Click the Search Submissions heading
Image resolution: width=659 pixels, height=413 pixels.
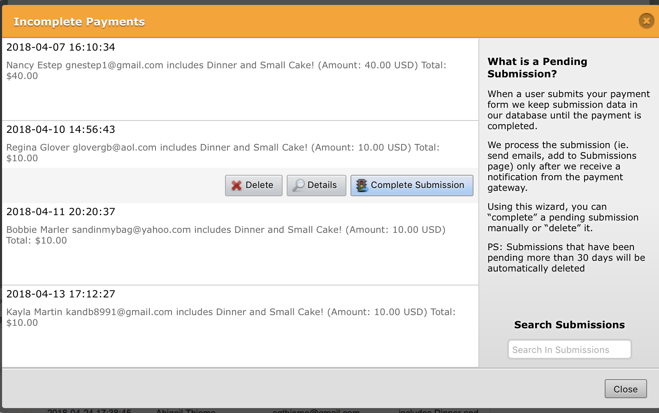point(569,325)
